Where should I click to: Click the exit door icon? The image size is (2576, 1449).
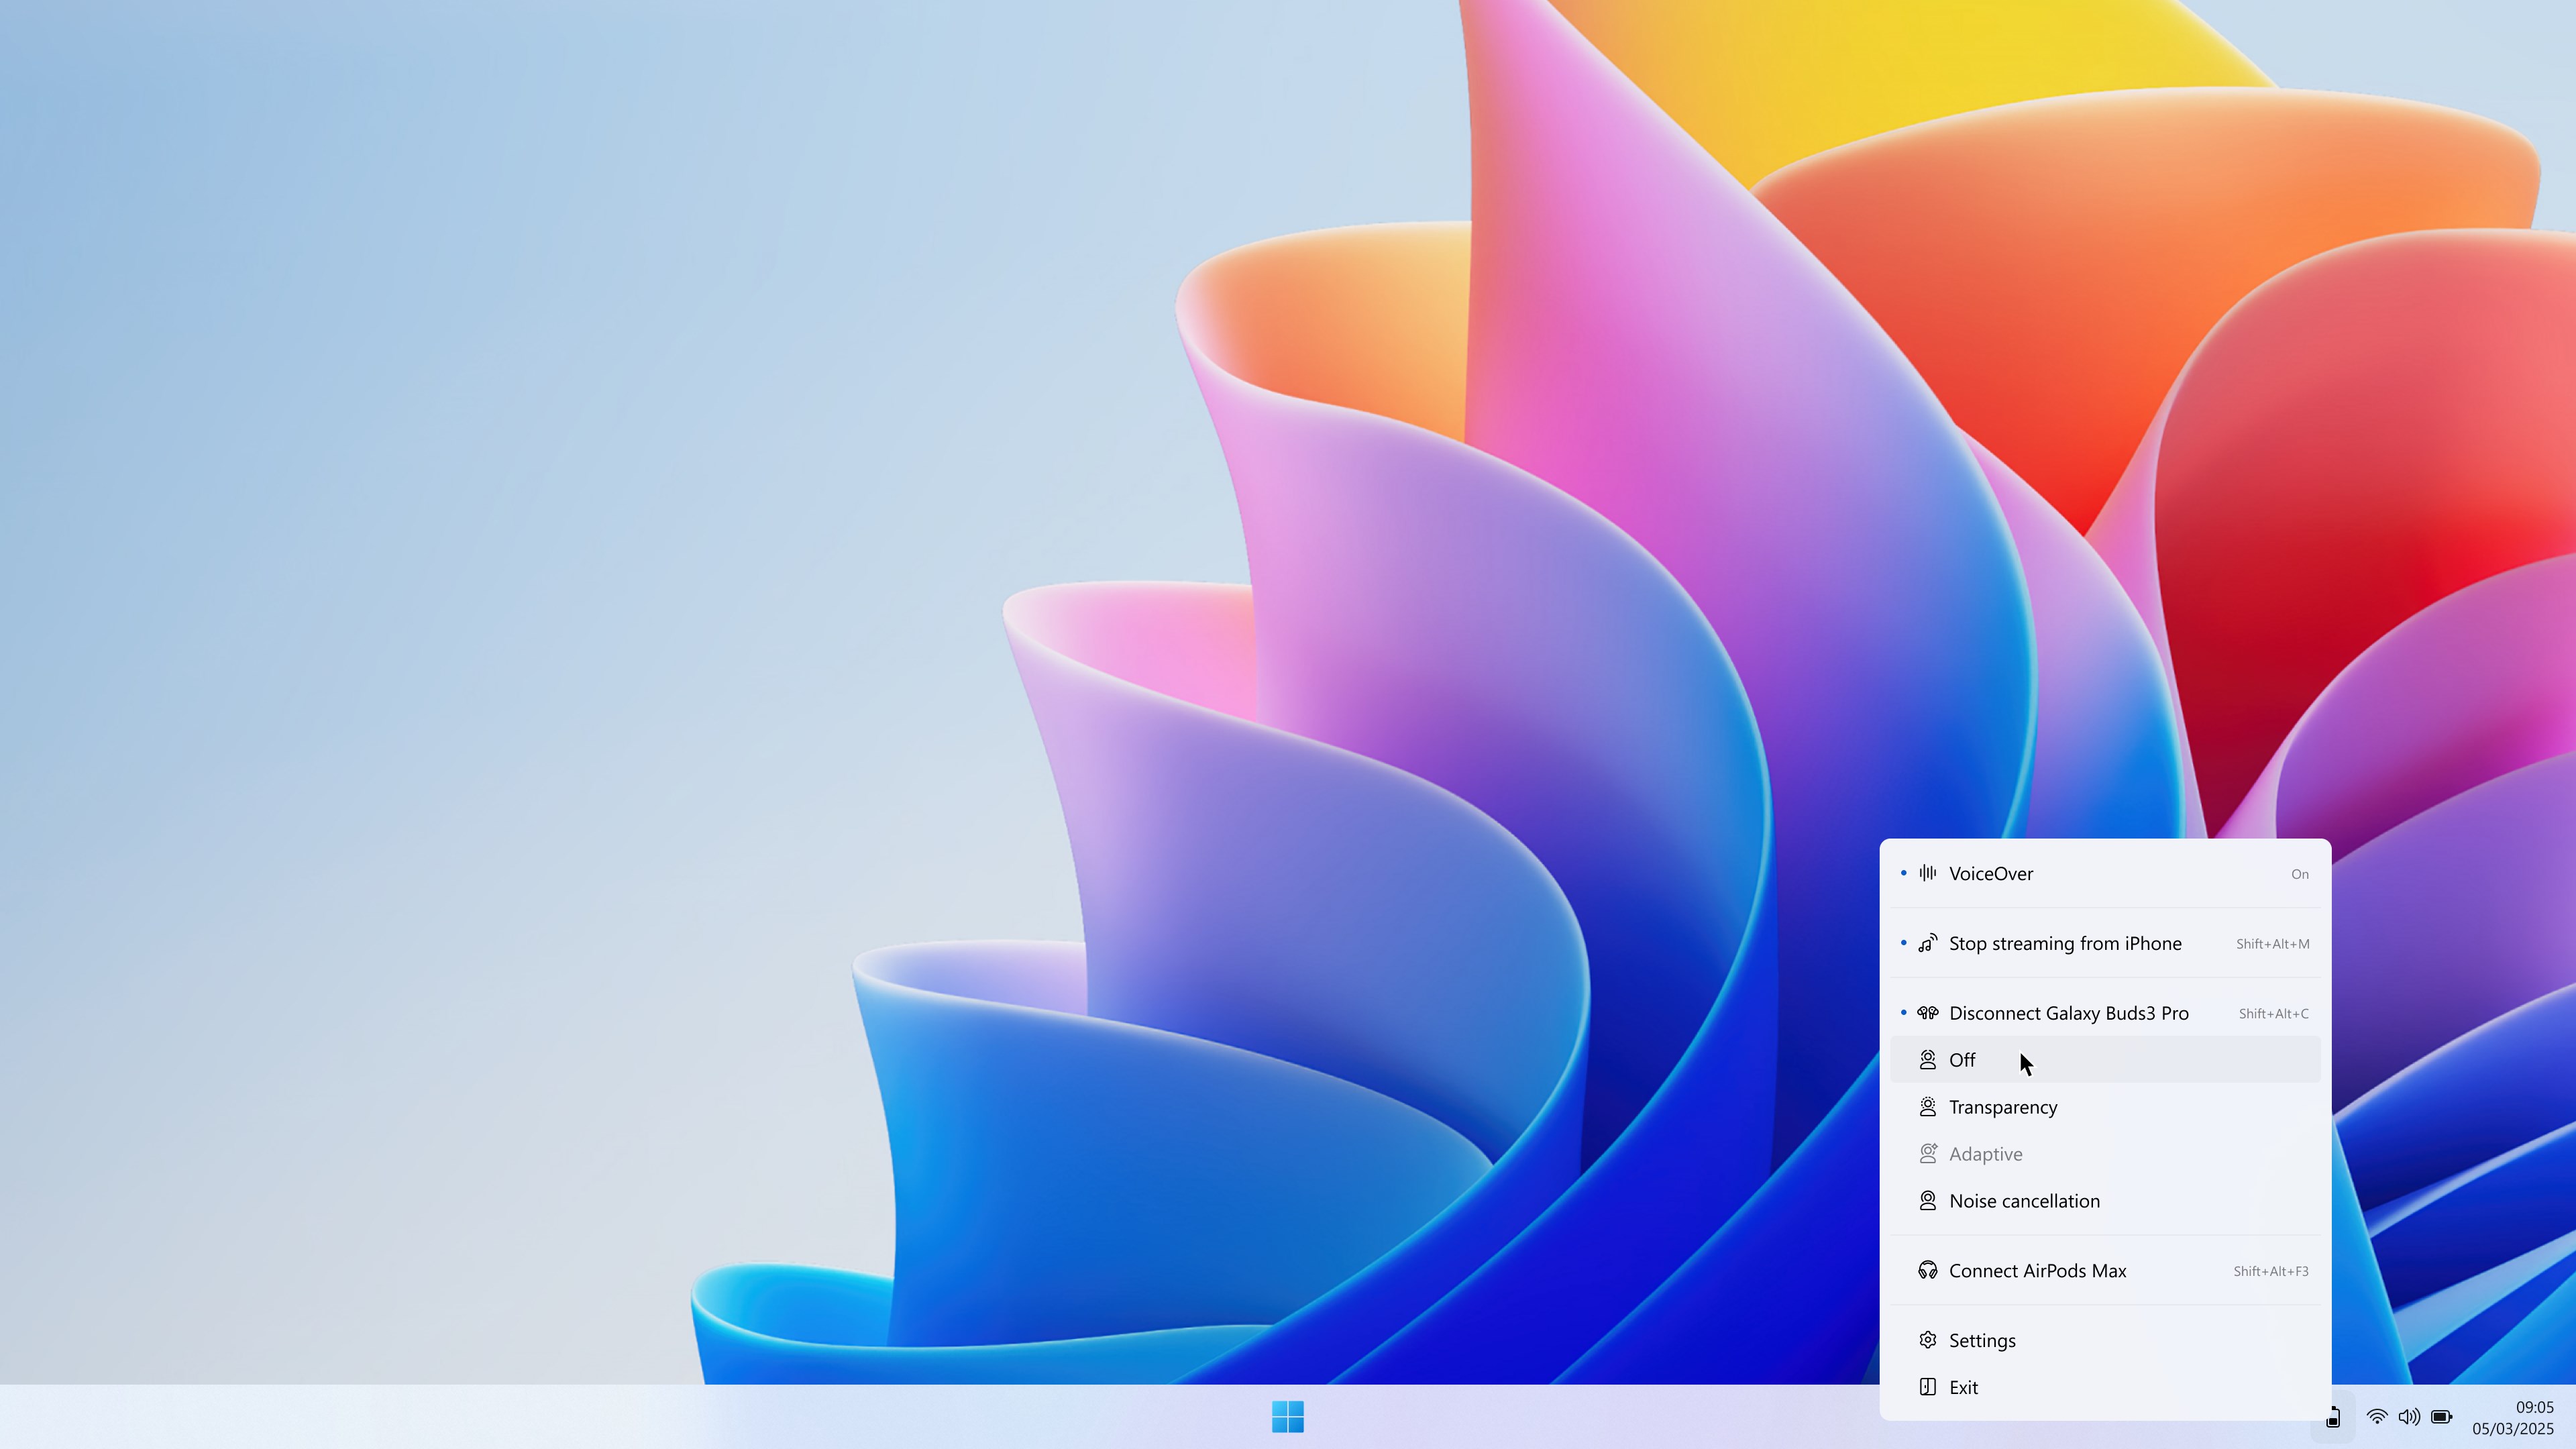pos(1928,1386)
